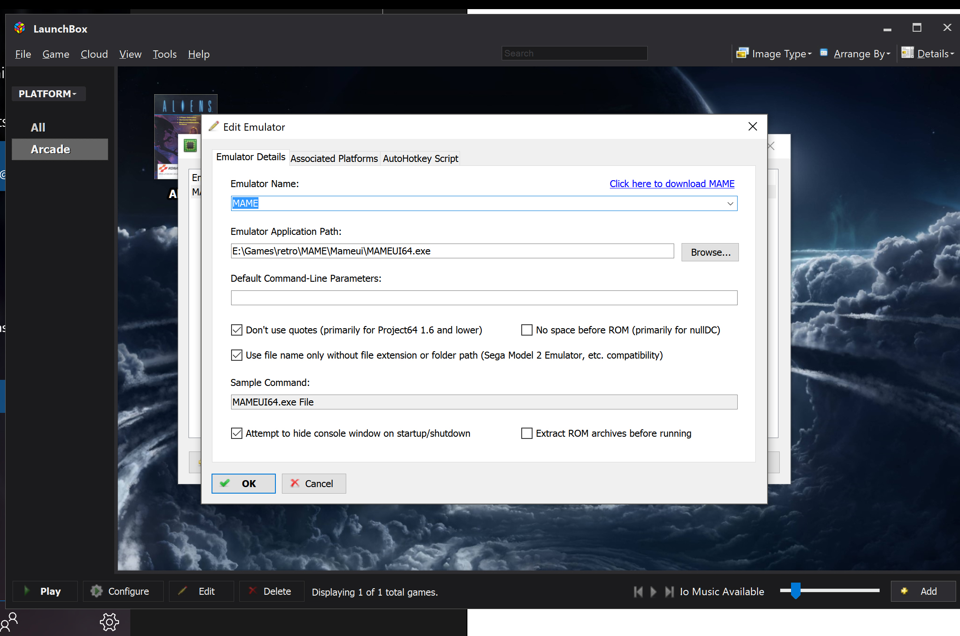Click Browse button for application path
Viewport: 960px width, 636px height.
710,252
